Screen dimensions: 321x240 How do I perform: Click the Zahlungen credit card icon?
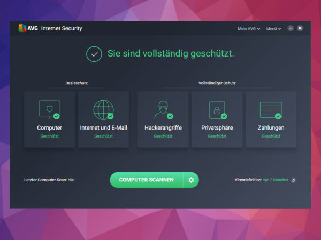271,110
